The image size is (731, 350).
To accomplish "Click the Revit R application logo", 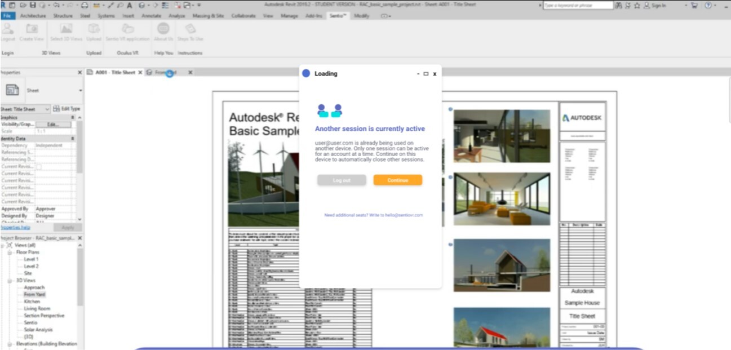I will coord(4,5).
